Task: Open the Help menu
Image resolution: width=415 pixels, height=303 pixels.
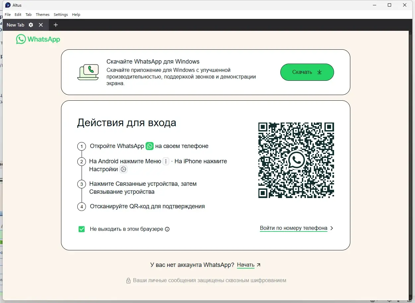Action: click(x=76, y=15)
